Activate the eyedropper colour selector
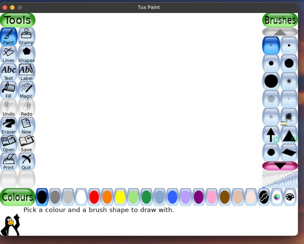304x244 pixels. coord(264,197)
